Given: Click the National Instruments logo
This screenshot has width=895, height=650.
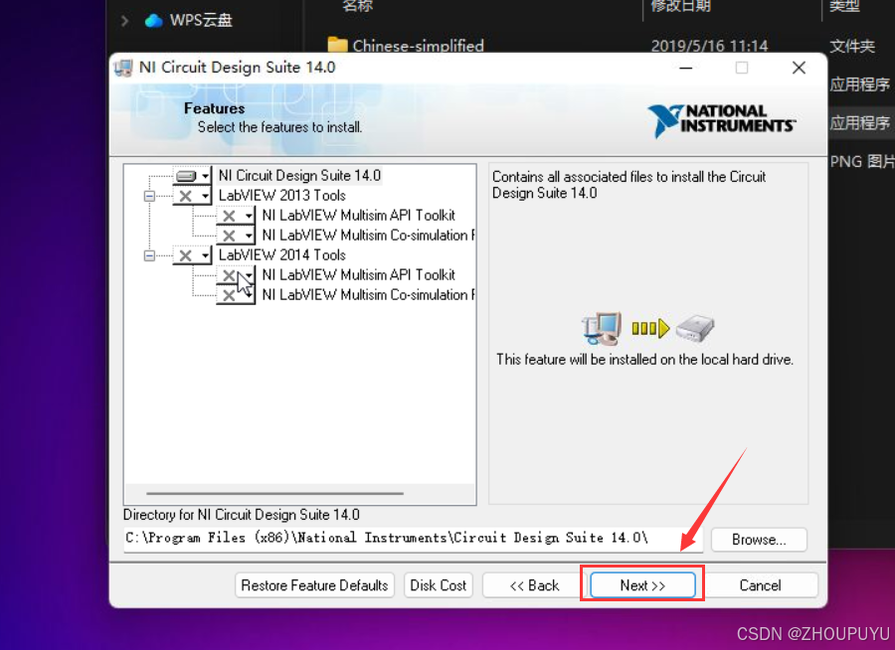Looking at the screenshot, I should pos(722,120).
